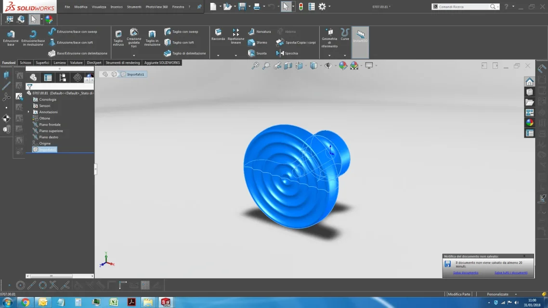This screenshot has height=308, width=548.
Task: Click the Salva documento link
Action: tap(466, 272)
